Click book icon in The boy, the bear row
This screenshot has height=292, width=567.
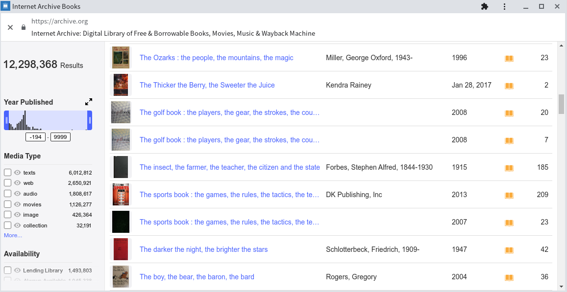click(509, 277)
